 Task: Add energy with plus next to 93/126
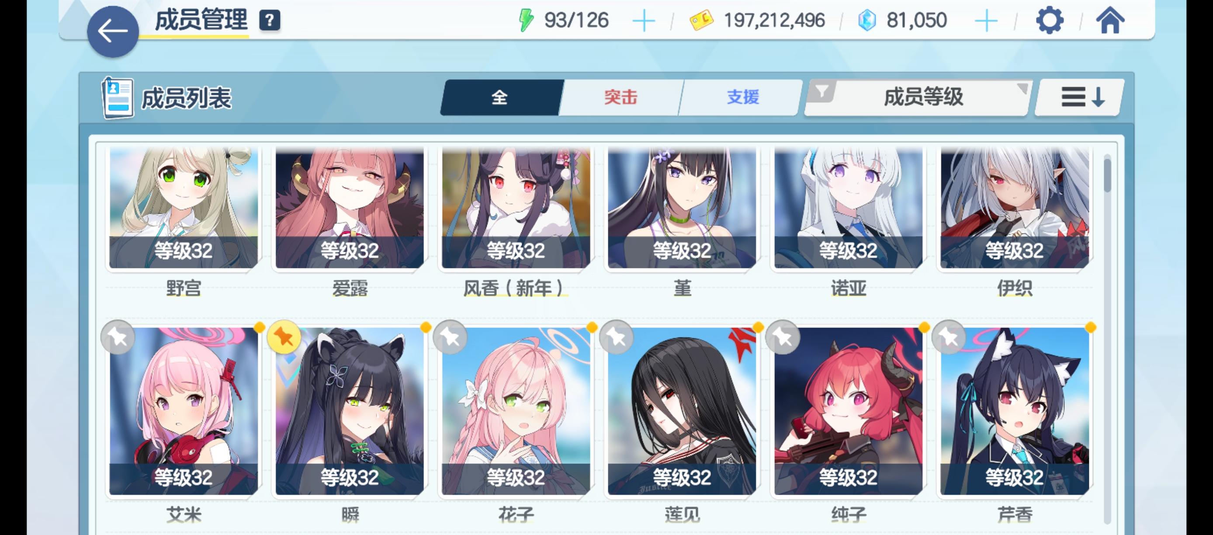644,21
